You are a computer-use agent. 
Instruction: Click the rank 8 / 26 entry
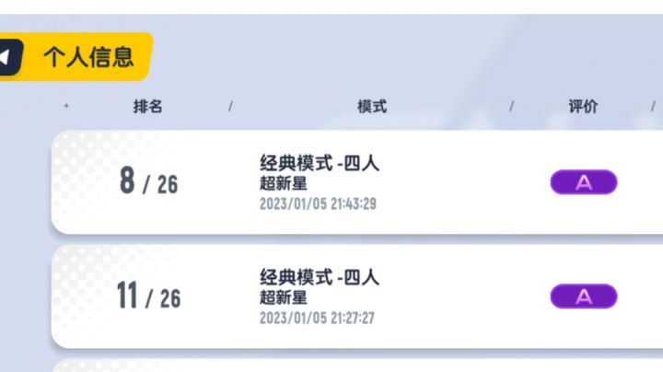pyautogui.click(x=148, y=182)
